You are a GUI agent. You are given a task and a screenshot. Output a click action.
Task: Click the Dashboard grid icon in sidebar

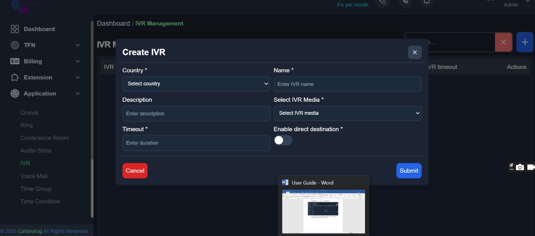tap(15, 29)
